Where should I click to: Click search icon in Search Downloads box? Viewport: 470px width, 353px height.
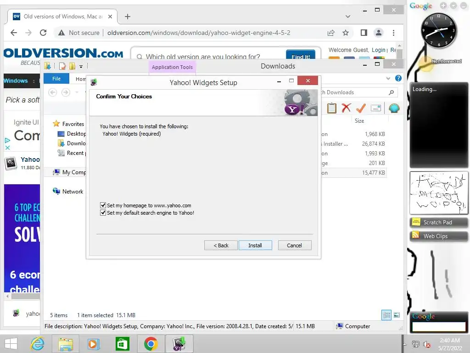pyautogui.click(x=391, y=92)
